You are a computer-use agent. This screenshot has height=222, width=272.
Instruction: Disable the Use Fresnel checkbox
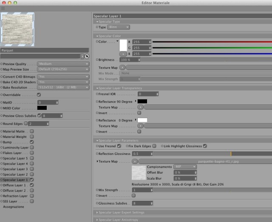(x=119, y=146)
